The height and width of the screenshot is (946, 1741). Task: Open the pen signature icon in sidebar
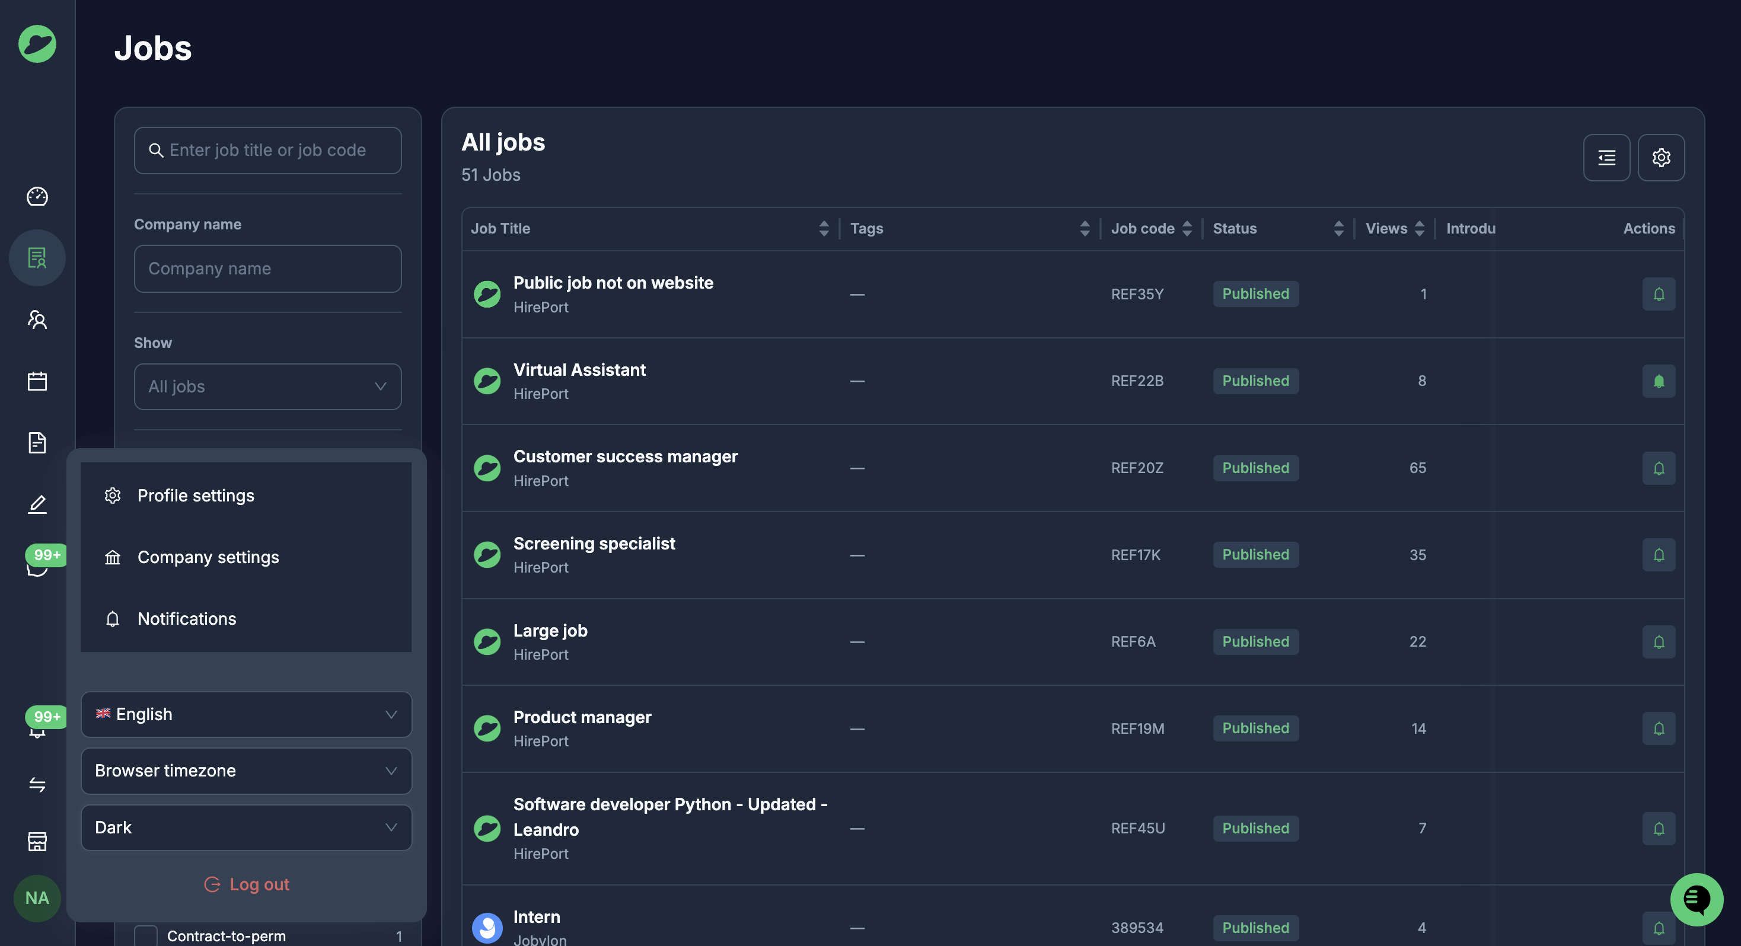pos(37,504)
